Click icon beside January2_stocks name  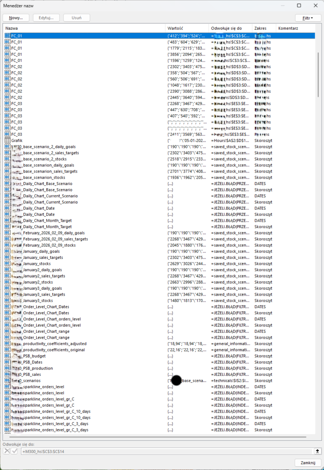coord(7,282)
